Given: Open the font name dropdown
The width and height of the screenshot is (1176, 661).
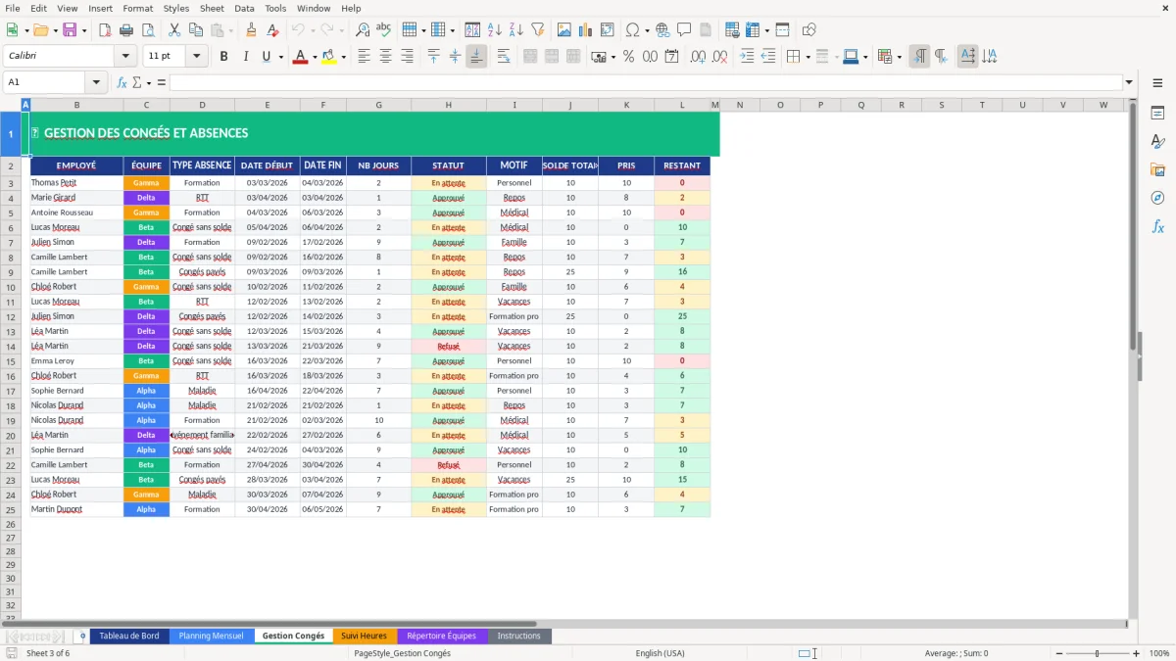Looking at the screenshot, I should coord(124,57).
